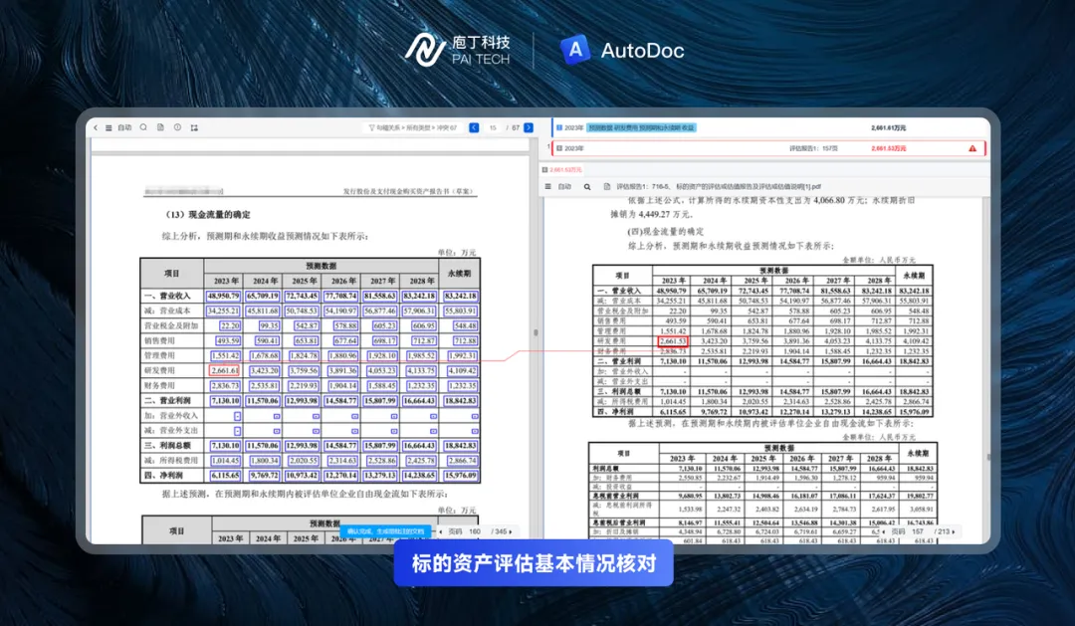Open the conflict filter showing 冲突 67
1075x626 pixels.
click(x=413, y=127)
